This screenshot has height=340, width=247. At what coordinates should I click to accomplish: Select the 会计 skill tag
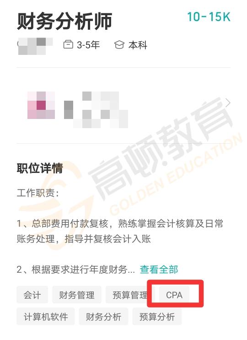pyautogui.click(x=32, y=295)
